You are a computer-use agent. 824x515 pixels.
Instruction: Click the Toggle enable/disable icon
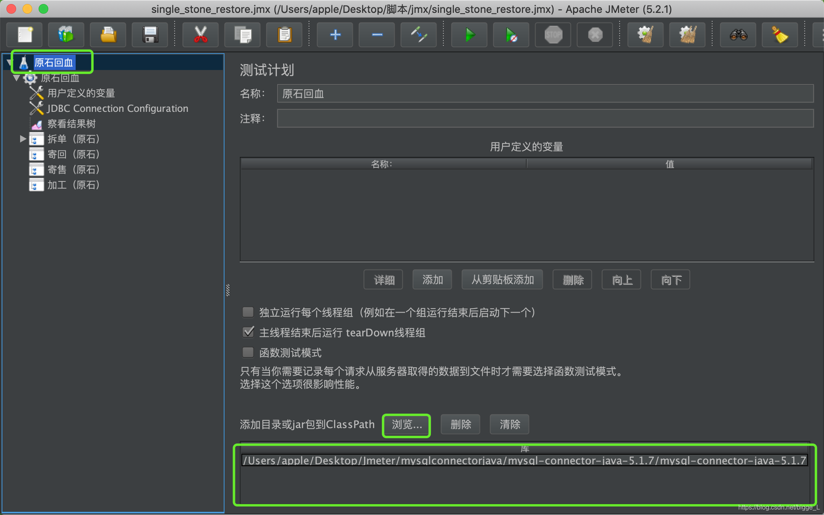click(x=418, y=35)
